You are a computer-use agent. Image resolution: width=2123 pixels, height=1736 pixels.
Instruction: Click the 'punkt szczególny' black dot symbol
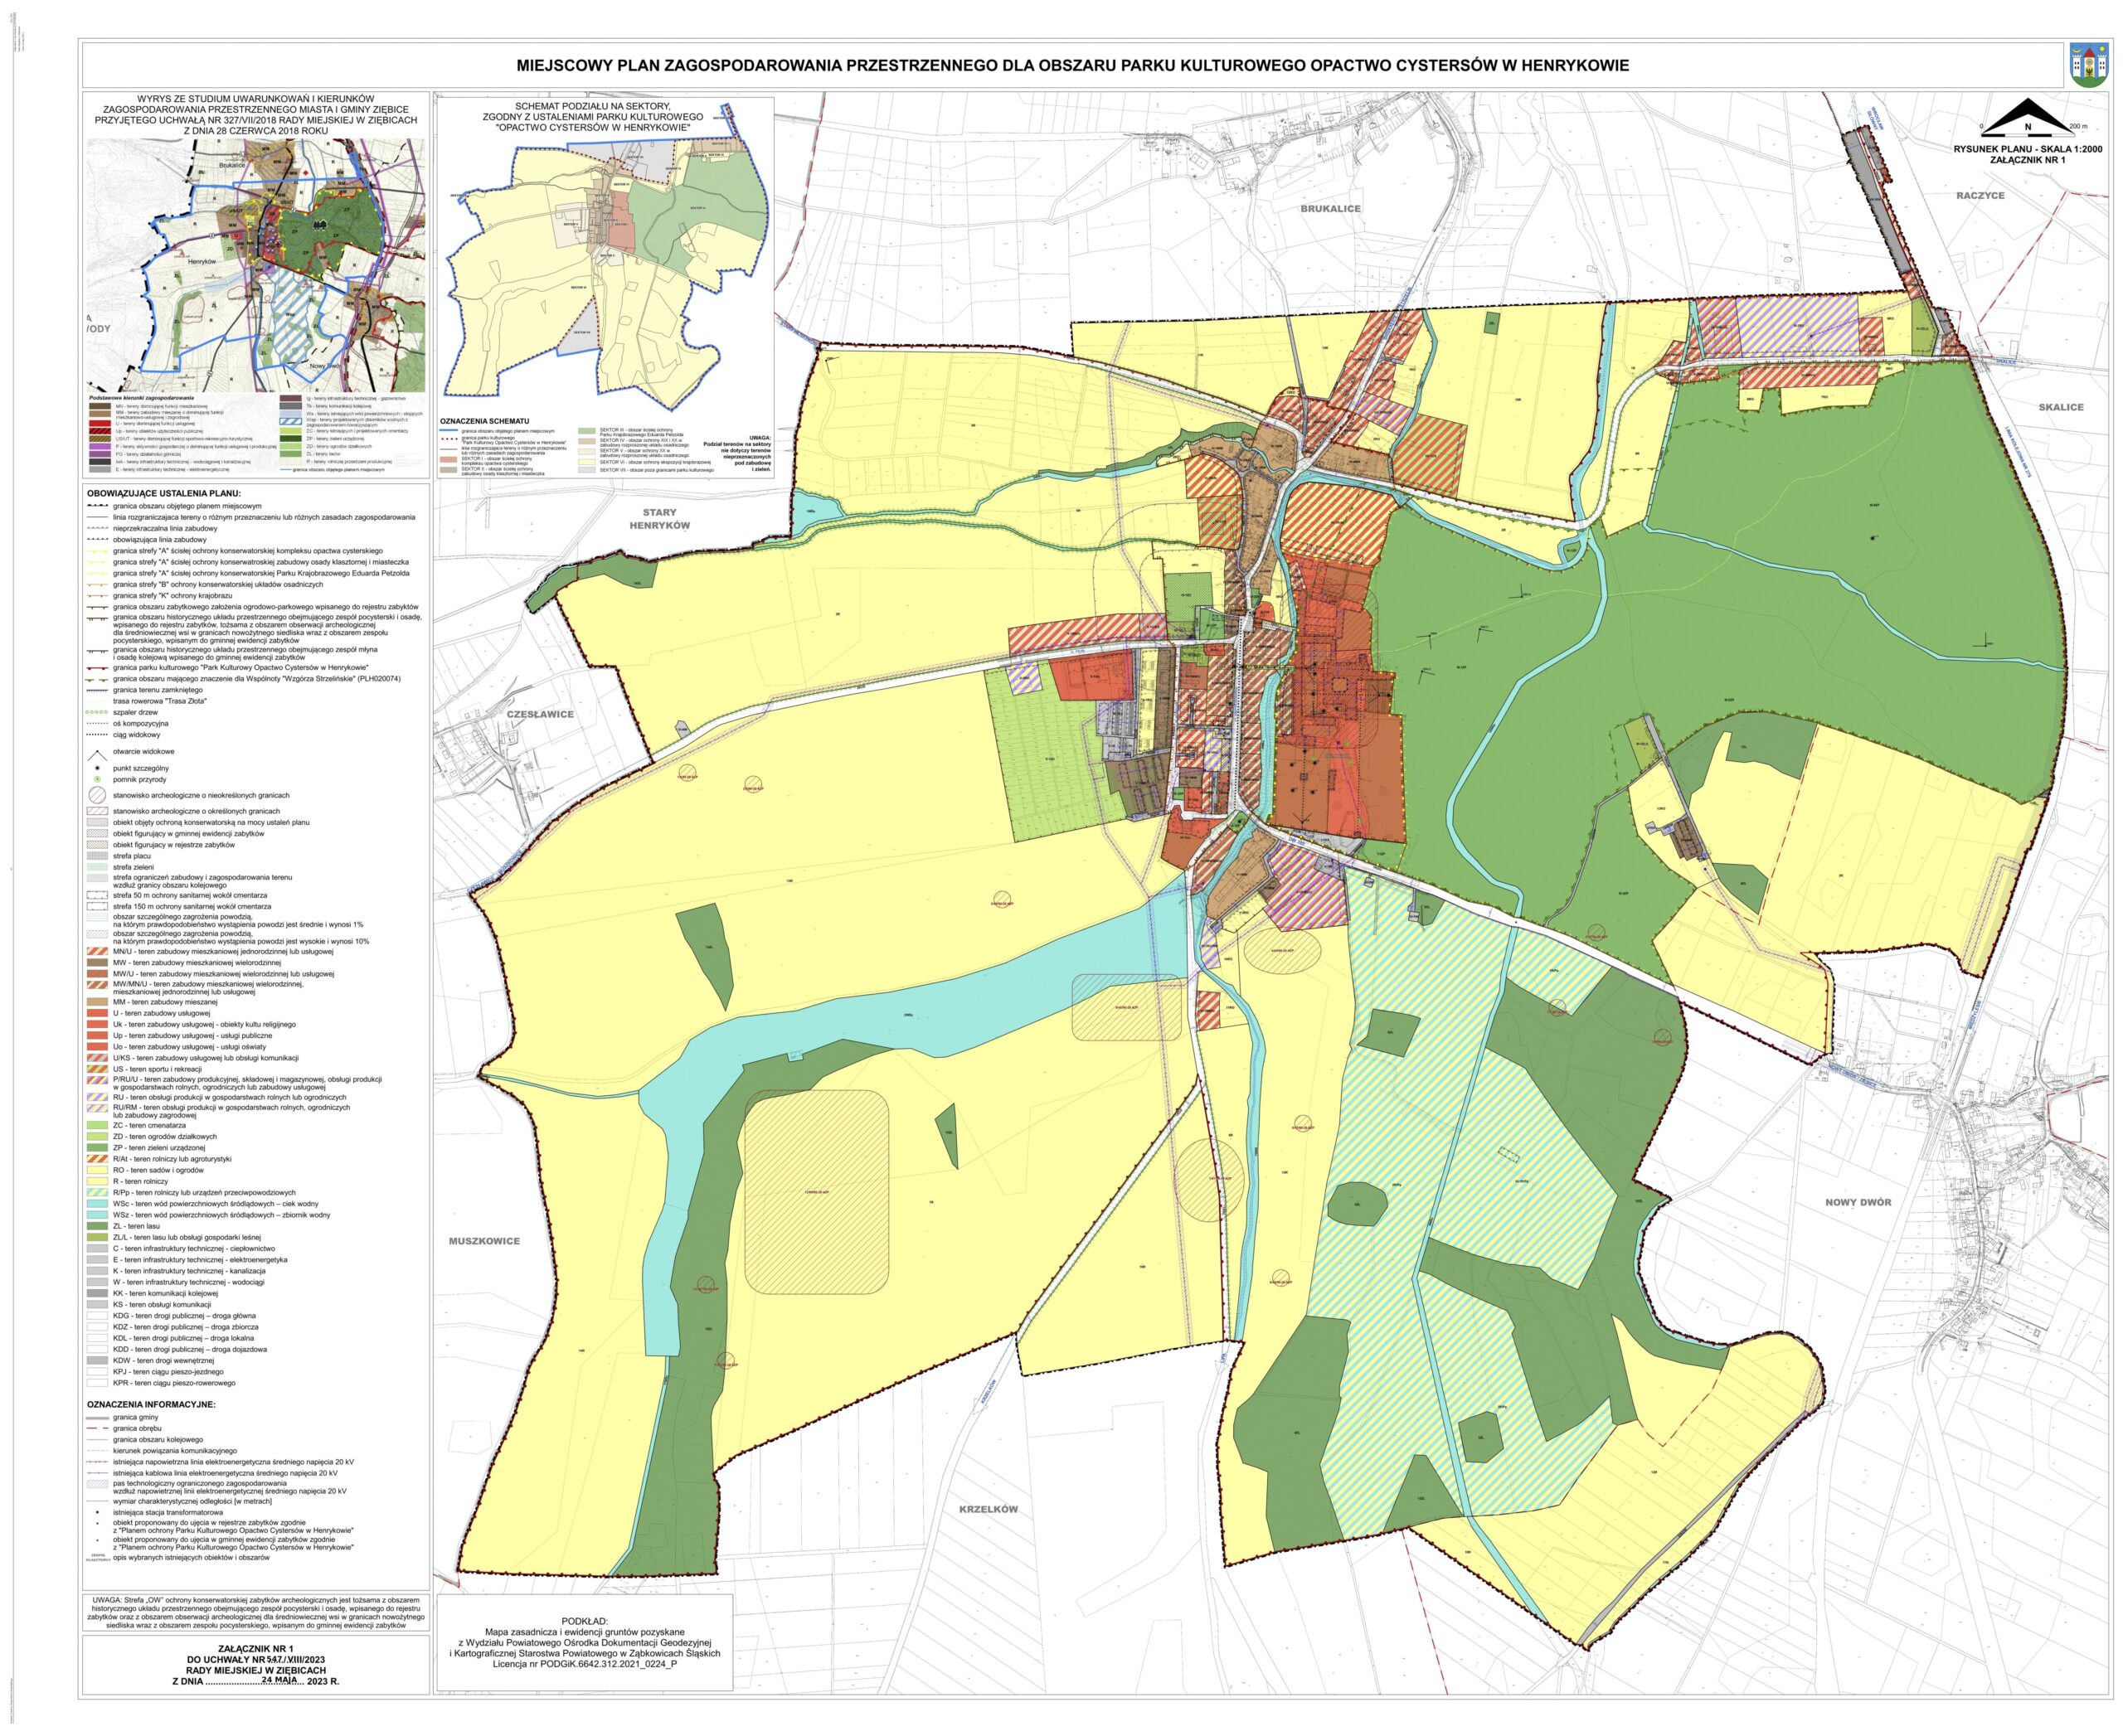(97, 768)
